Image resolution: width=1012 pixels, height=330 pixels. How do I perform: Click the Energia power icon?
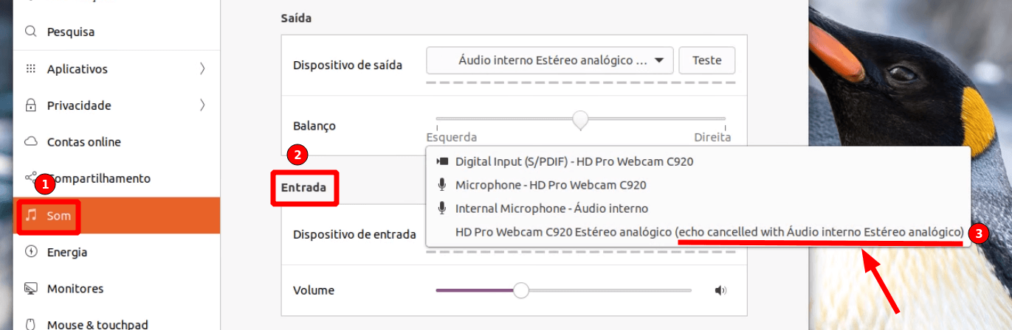pyautogui.click(x=31, y=252)
